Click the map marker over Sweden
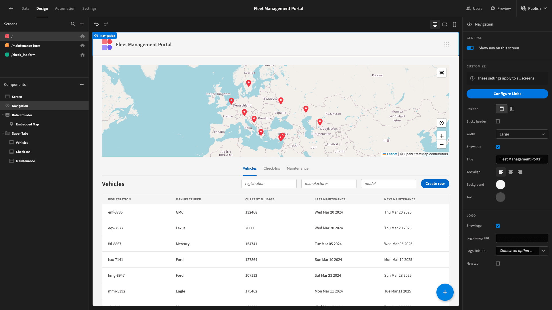552x310 pixels. point(249,83)
